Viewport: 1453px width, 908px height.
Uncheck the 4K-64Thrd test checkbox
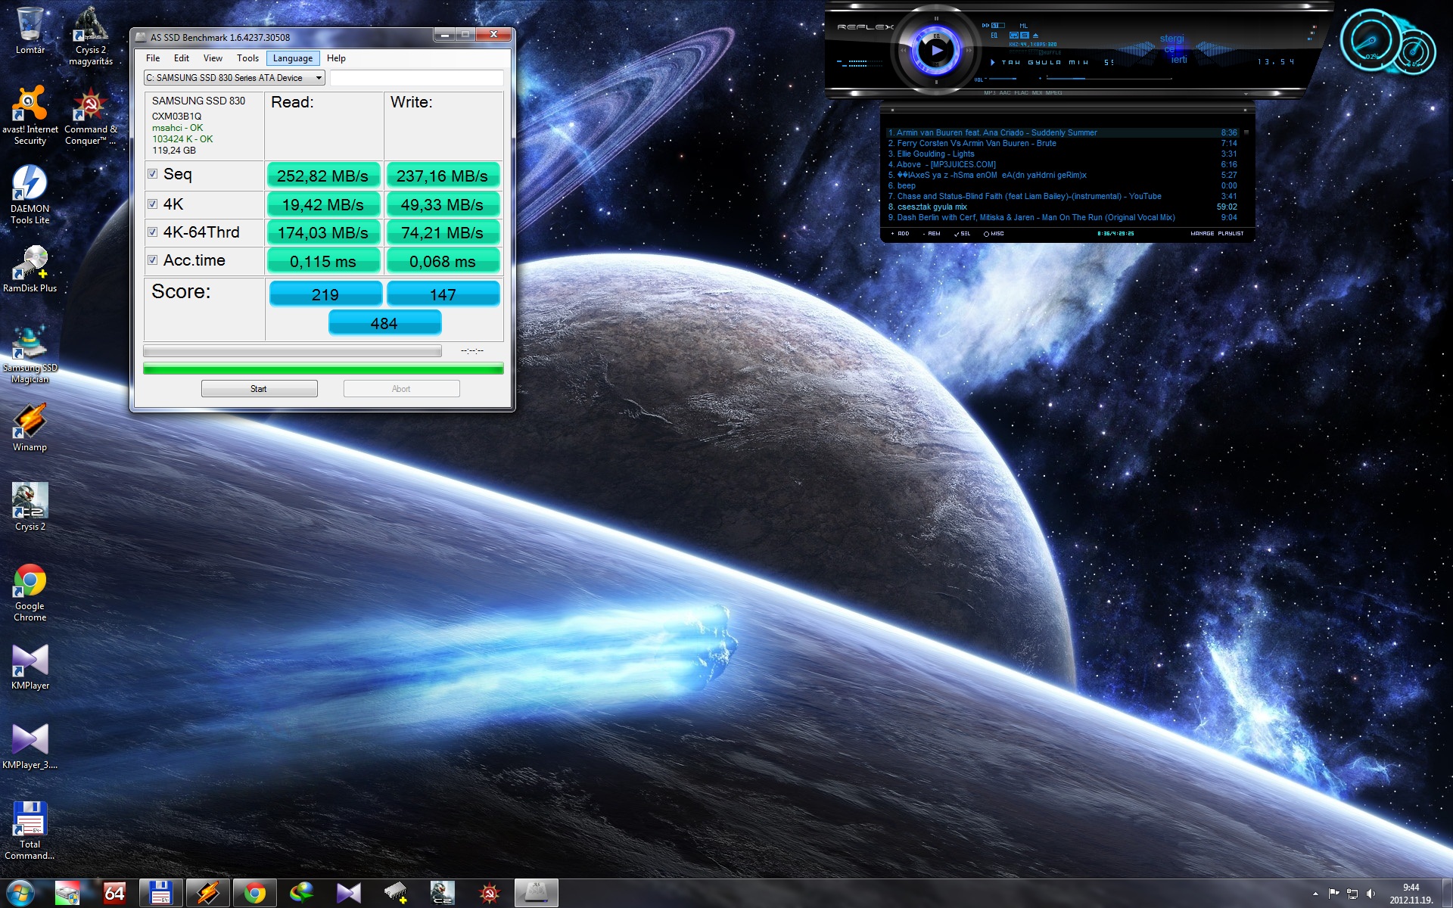pyautogui.click(x=153, y=232)
